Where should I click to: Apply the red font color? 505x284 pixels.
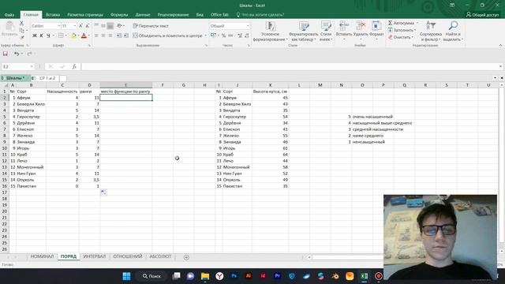pyautogui.click(x=84, y=35)
